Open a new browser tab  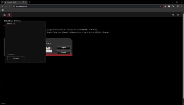coord(29,2)
